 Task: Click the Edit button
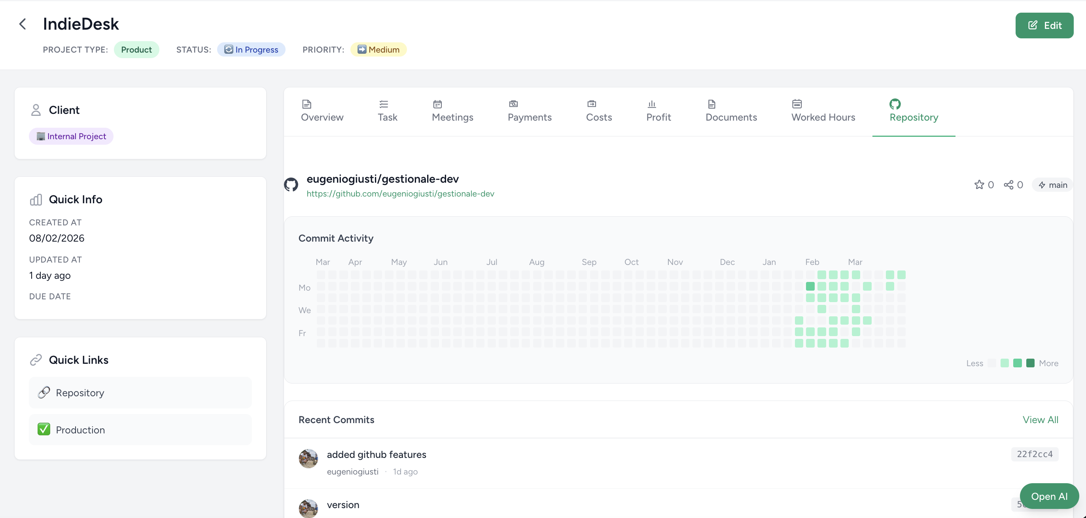pyautogui.click(x=1045, y=25)
